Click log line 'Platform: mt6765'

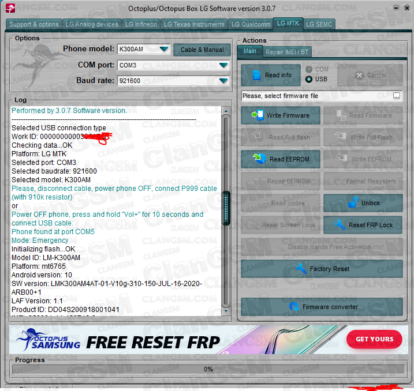[39, 266]
